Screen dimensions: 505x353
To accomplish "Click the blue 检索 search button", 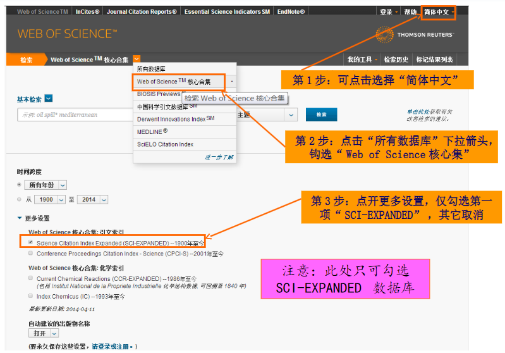I will [321, 115].
